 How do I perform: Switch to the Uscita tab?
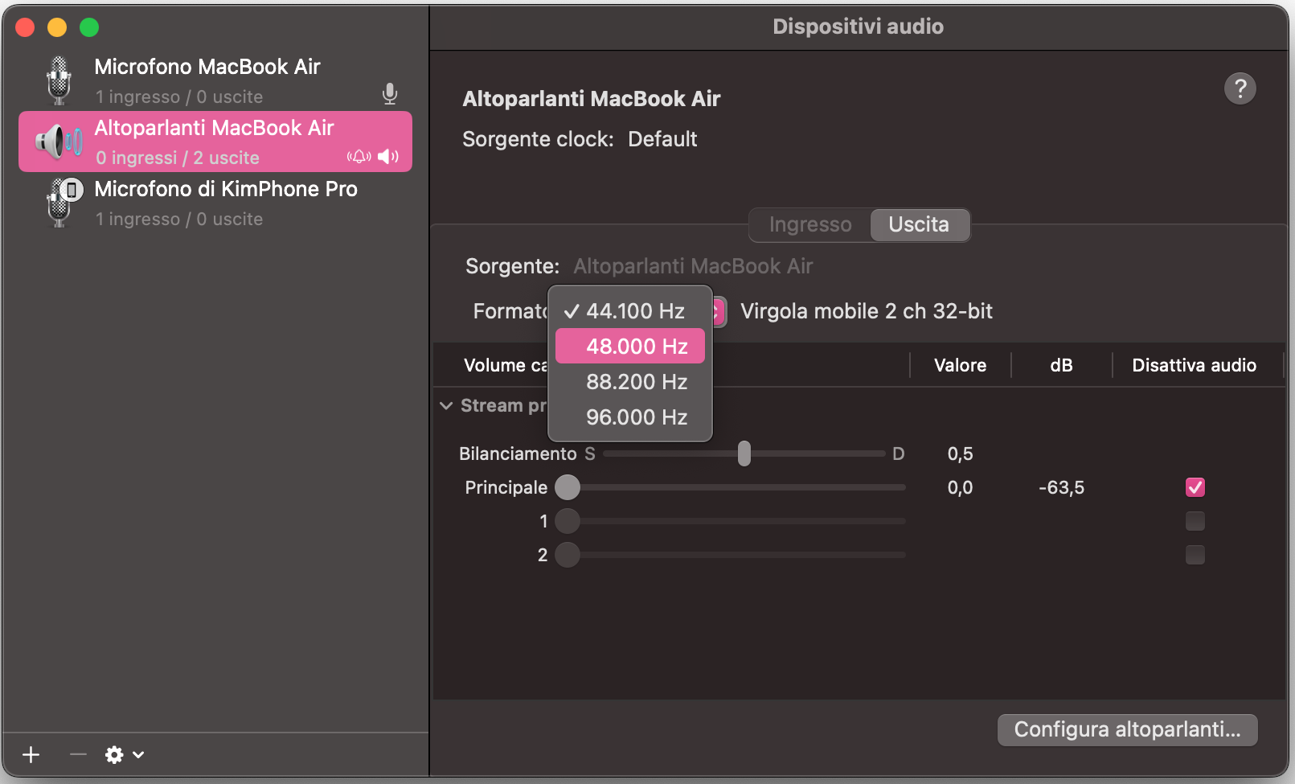tap(919, 224)
